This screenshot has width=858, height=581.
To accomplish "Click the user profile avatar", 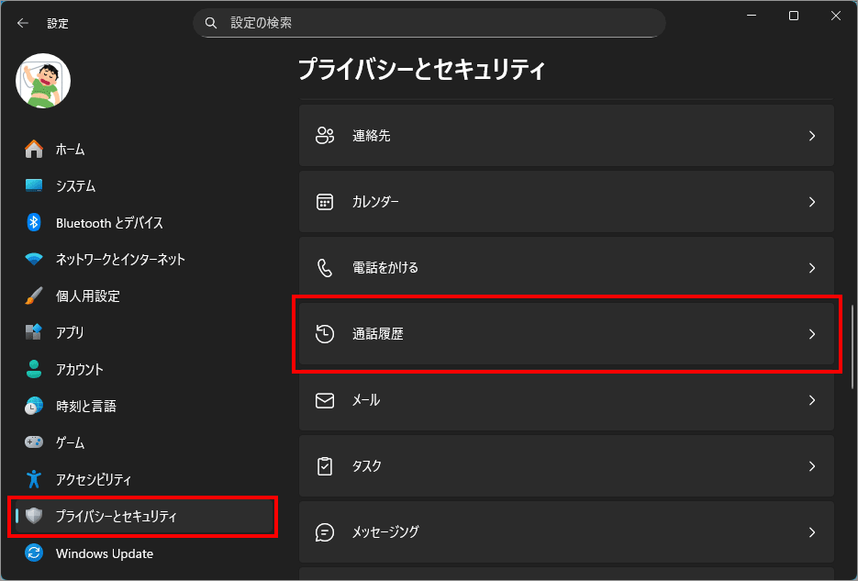I will [x=43, y=81].
